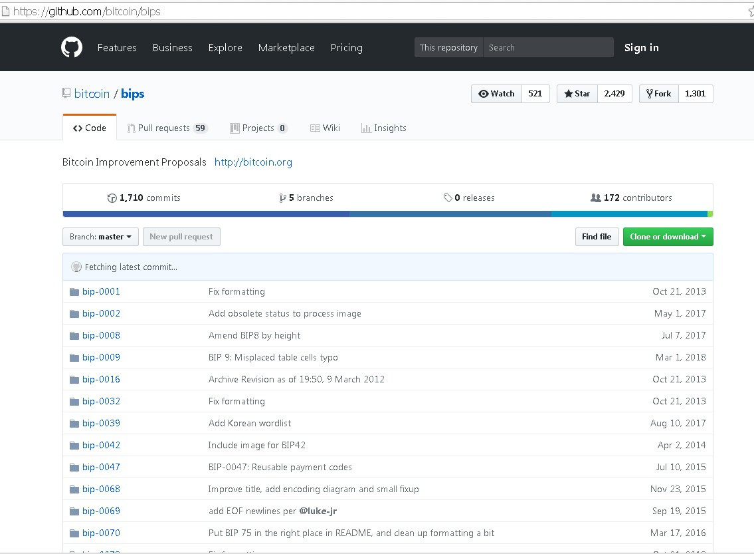Open the Add Korean wordlist commit

[x=250, y=424]
